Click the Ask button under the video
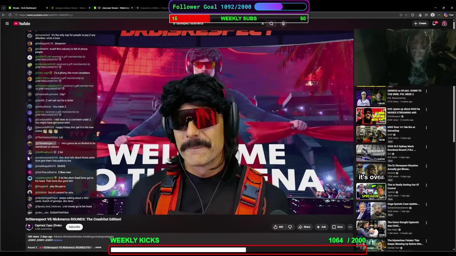 click(x=321, y=227)
